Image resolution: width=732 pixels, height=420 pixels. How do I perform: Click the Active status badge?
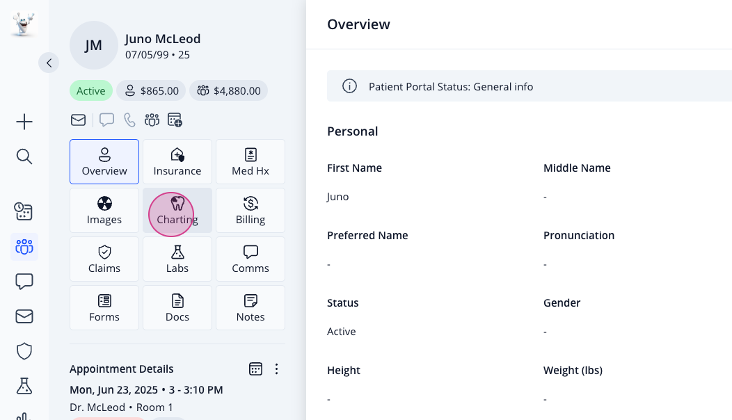tap(91, 90)
